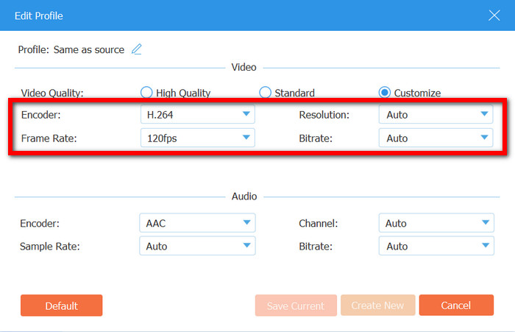Image resolution: width=515 pixels, height=332 pixels.
Task: Open the Sample Rate dropdown
Action: 197,246
